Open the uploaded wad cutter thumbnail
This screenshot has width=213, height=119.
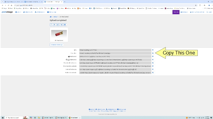click(59, 34)
